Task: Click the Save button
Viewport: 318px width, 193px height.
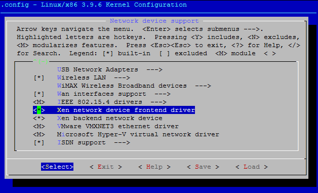Action: [203, 167]
